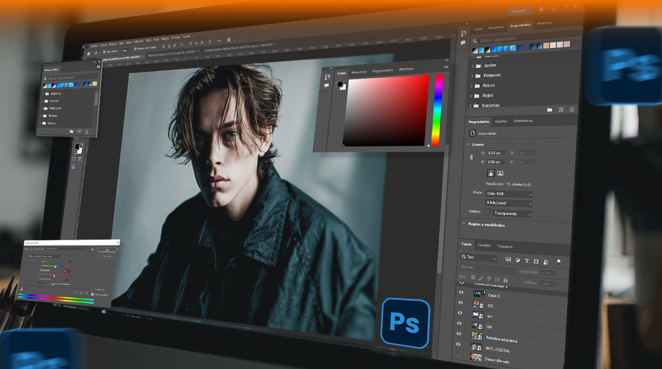
Task: Delete gradient using the trash icon
Action: tap(571, 110)
